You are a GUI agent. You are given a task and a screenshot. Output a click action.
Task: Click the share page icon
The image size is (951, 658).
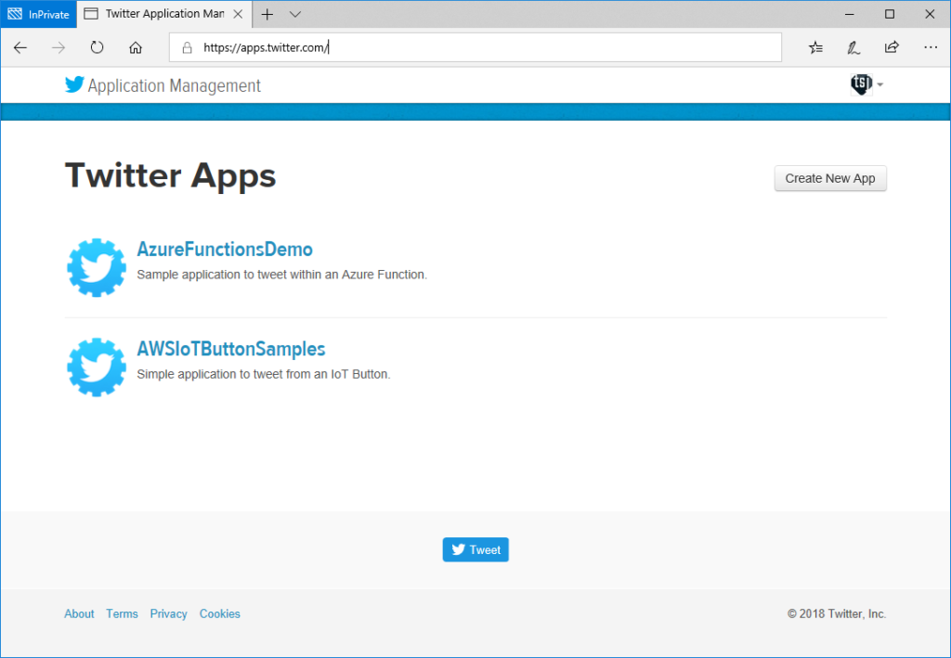coord(892,47)
